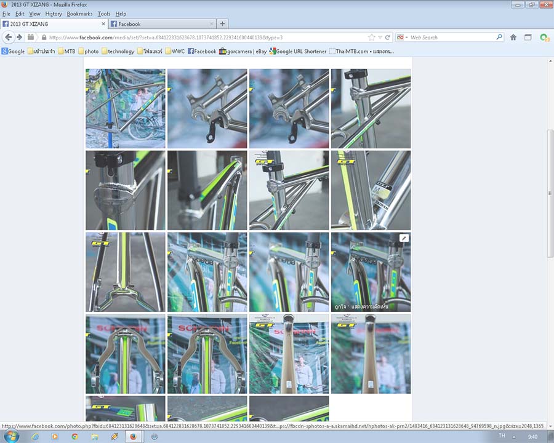
Task: Open the bookmarks panel icon beside Home
Action: (528, 37)
